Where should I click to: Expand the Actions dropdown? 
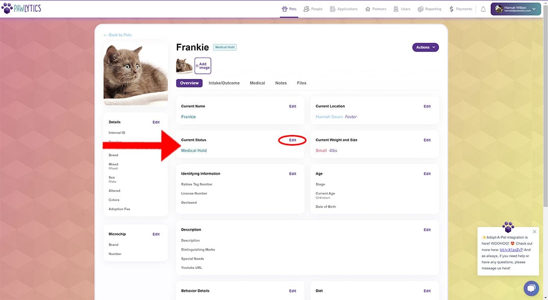coord(425,47)
